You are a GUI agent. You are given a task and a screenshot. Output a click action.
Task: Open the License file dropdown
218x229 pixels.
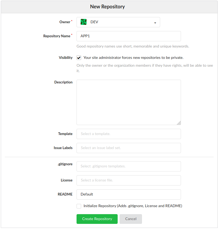click(x=128, y=180)
